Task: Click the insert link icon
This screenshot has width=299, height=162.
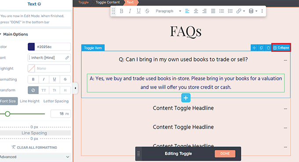Action: (239, 11)
